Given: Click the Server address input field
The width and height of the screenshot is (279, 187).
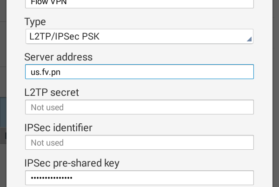Looking at the screenshot, I should click(139, 72).
